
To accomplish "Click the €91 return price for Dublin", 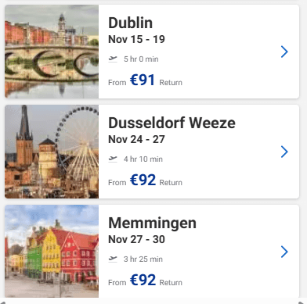I will (x=143, y=80).
